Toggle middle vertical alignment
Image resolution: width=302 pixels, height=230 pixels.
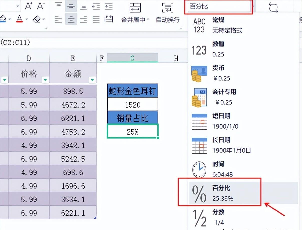71,6
